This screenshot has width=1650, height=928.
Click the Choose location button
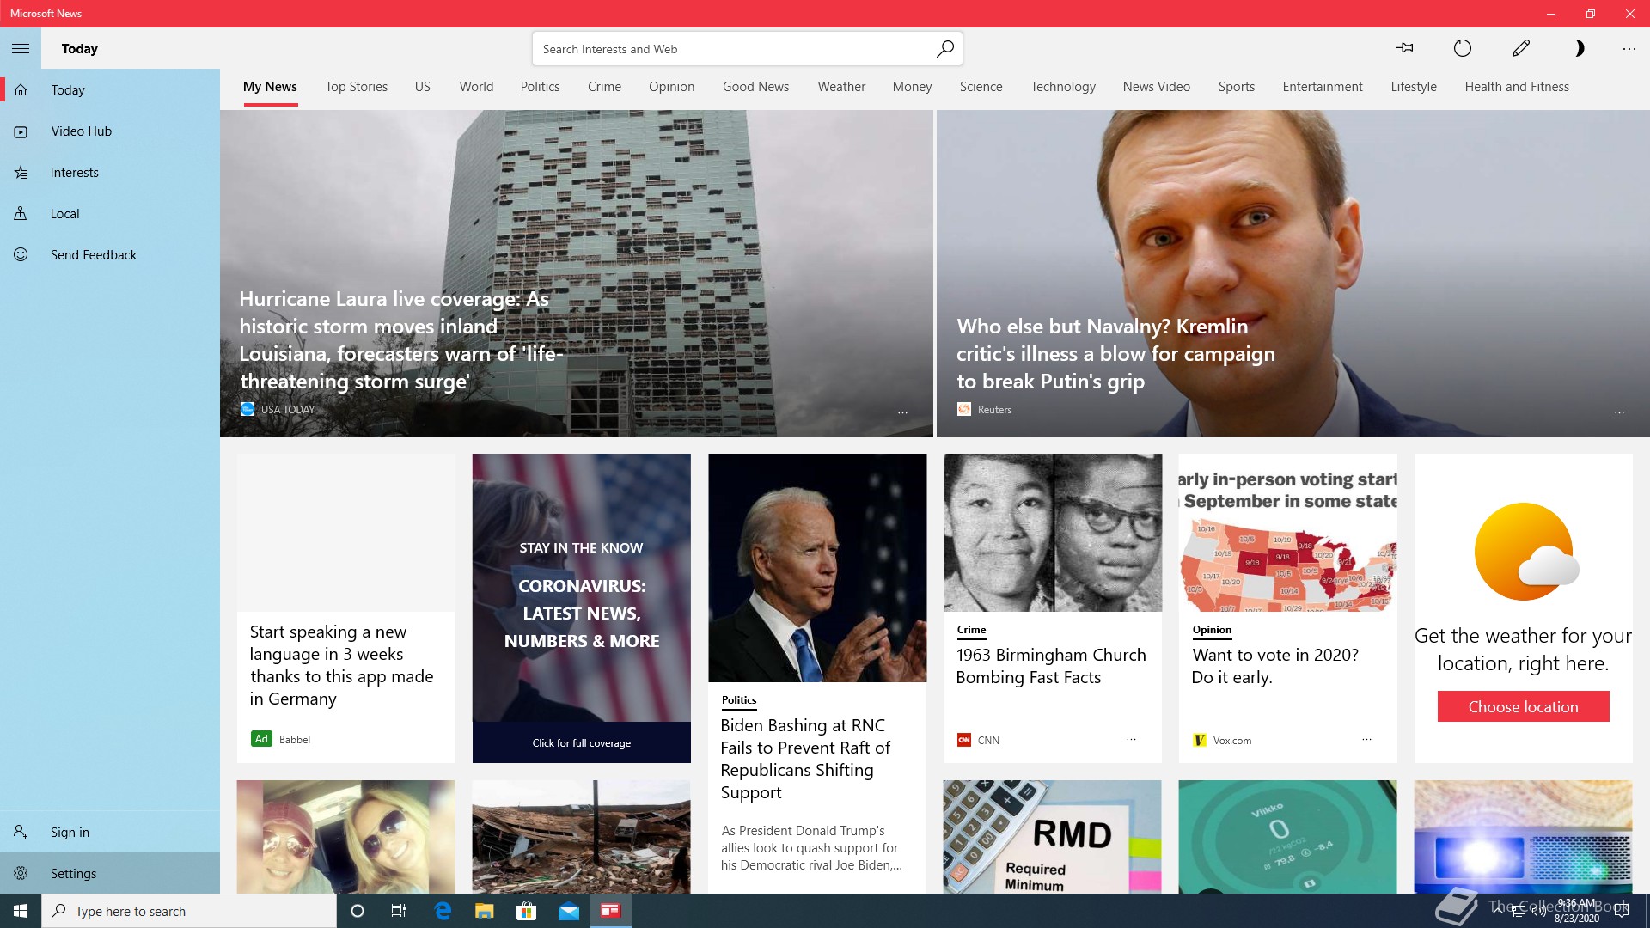[x=1523, y=706]
